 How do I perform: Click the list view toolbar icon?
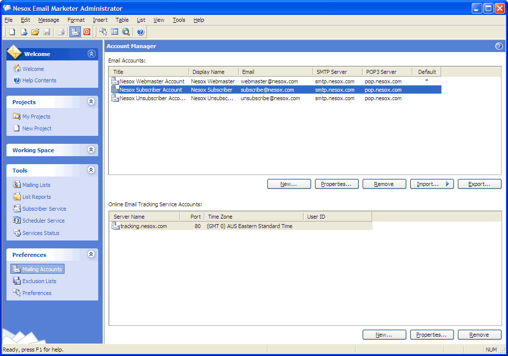point(115,32)
